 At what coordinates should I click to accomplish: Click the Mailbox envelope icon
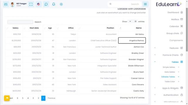(x=182, y=19)
